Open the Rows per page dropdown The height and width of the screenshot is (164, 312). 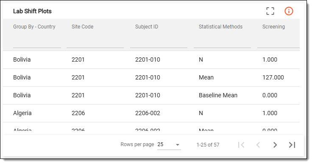(169, 144)
